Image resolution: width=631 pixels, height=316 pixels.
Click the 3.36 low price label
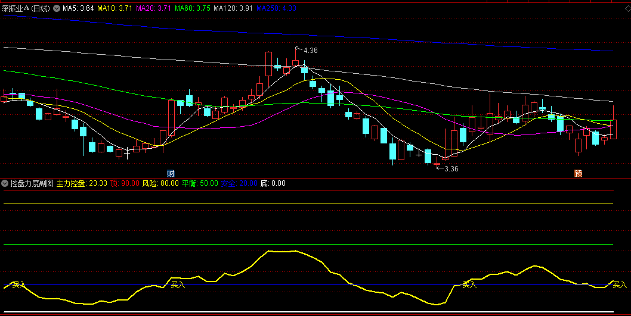click(x=451, y=168)
